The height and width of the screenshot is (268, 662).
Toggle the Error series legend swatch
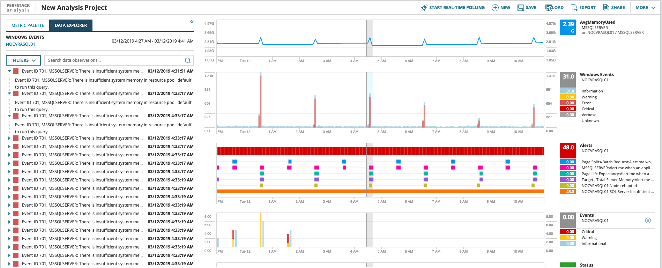pyautogui.click(x=568, y=103)
